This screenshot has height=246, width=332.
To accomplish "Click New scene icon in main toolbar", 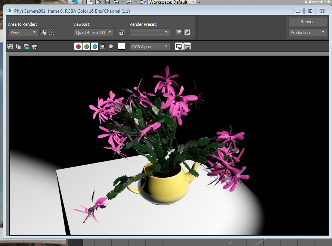I will (89, 2).
